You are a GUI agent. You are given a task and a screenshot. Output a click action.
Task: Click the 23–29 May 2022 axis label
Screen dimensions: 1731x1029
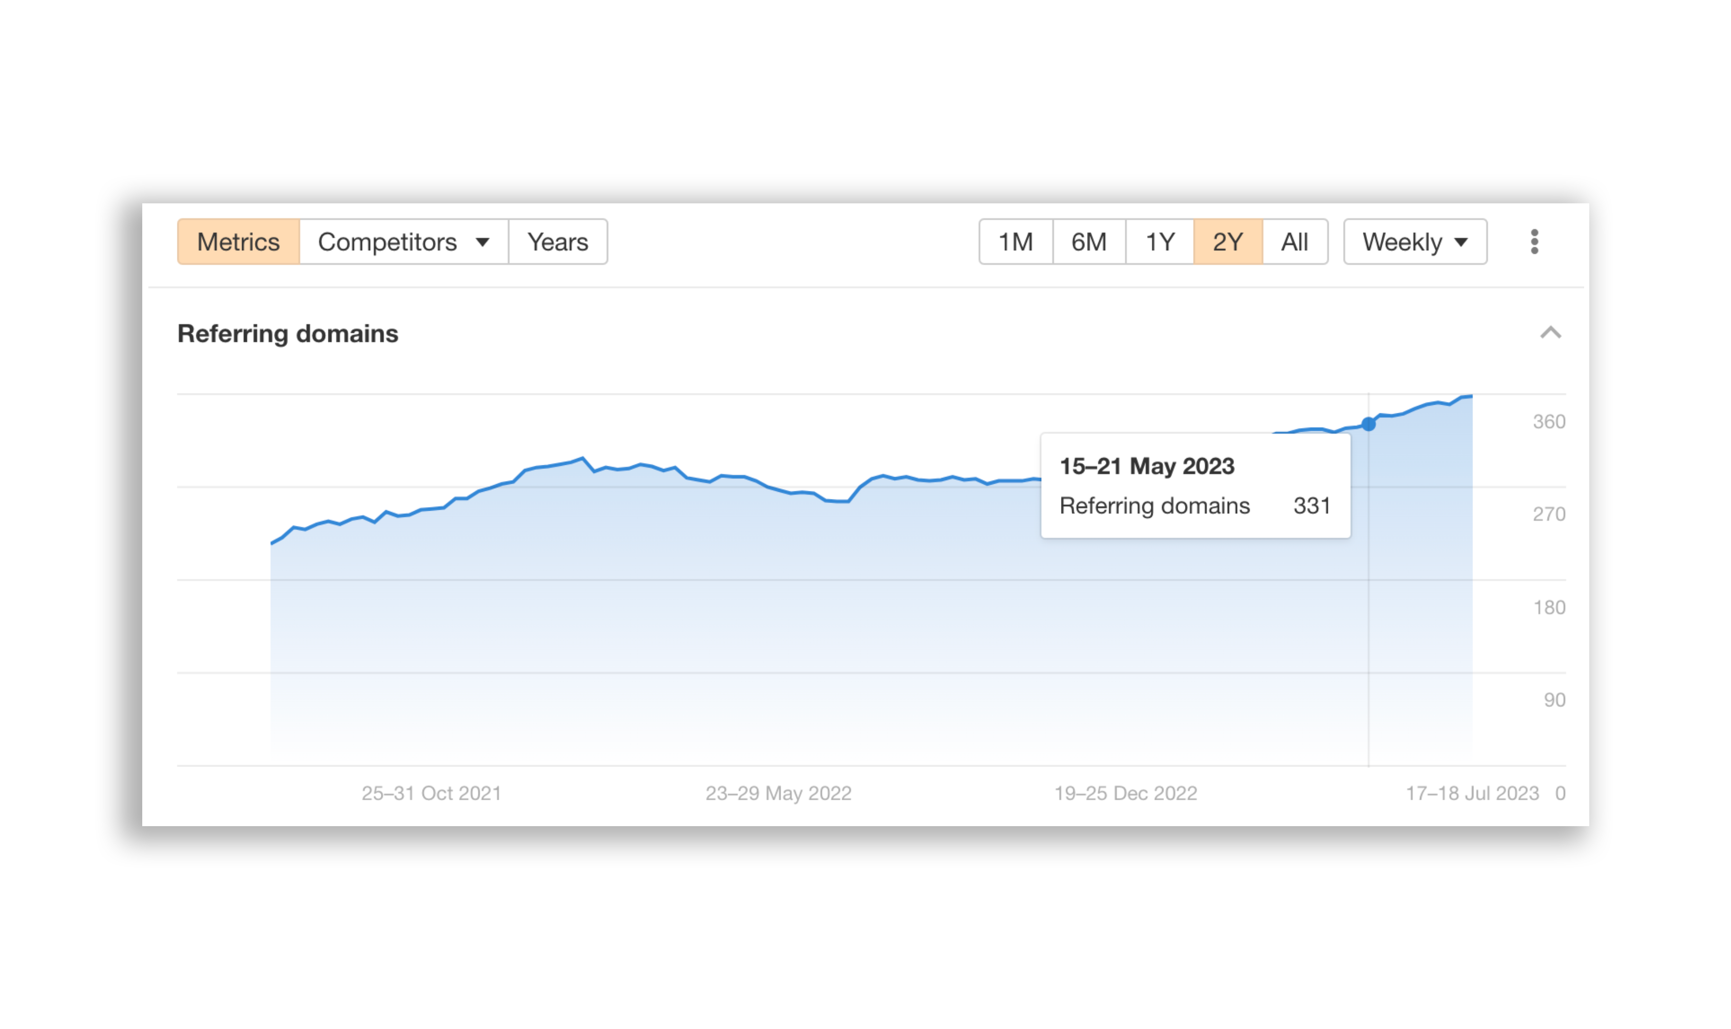click(778, 793)
